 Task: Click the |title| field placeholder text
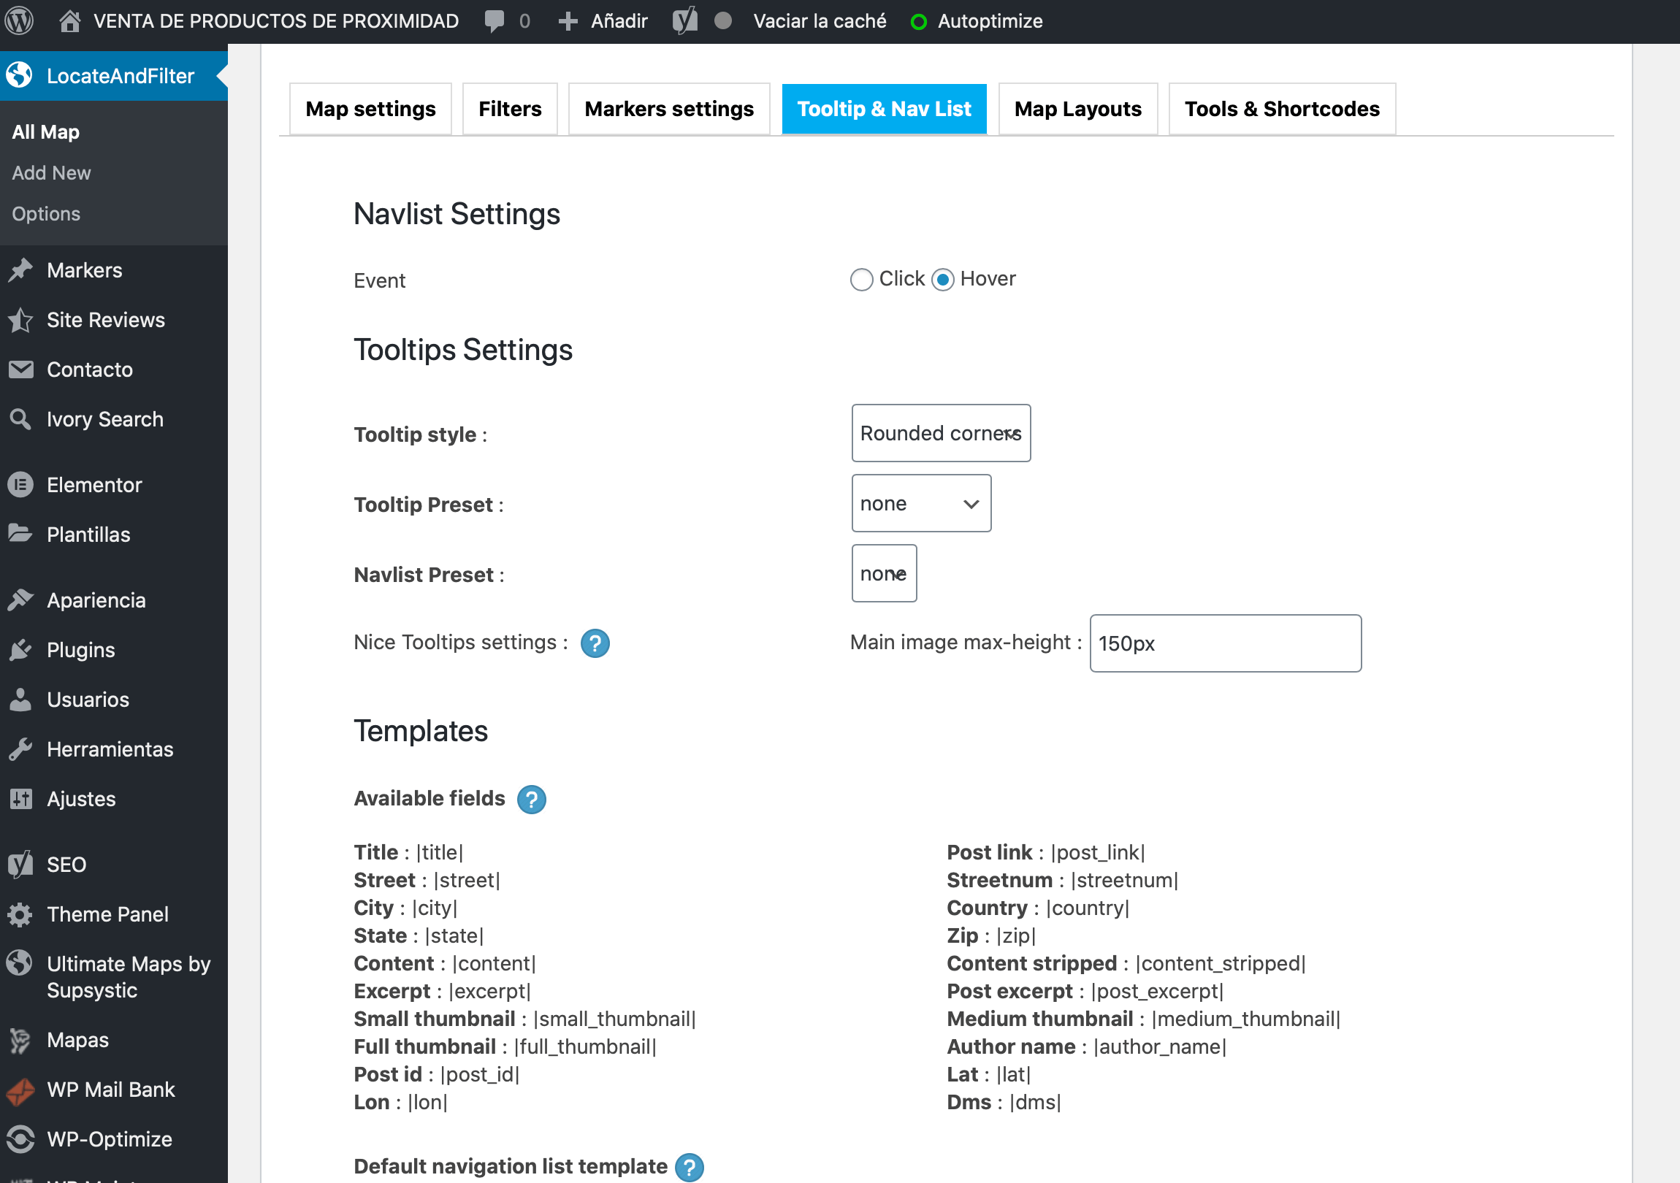point(439,852)
